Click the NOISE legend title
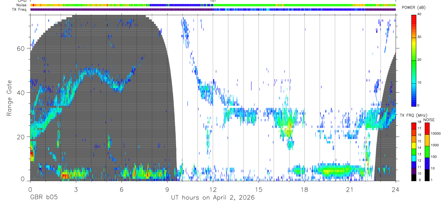This screenshot has height=205, width=445. point(429,120)
